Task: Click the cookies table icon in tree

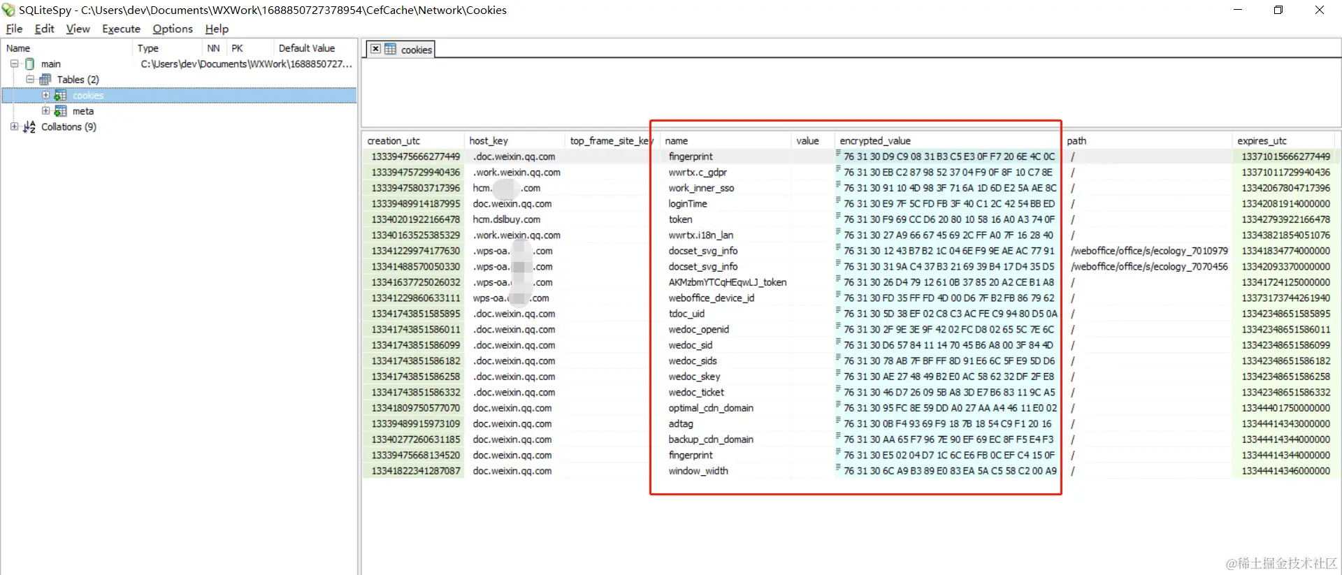Action: pos(61,95)
